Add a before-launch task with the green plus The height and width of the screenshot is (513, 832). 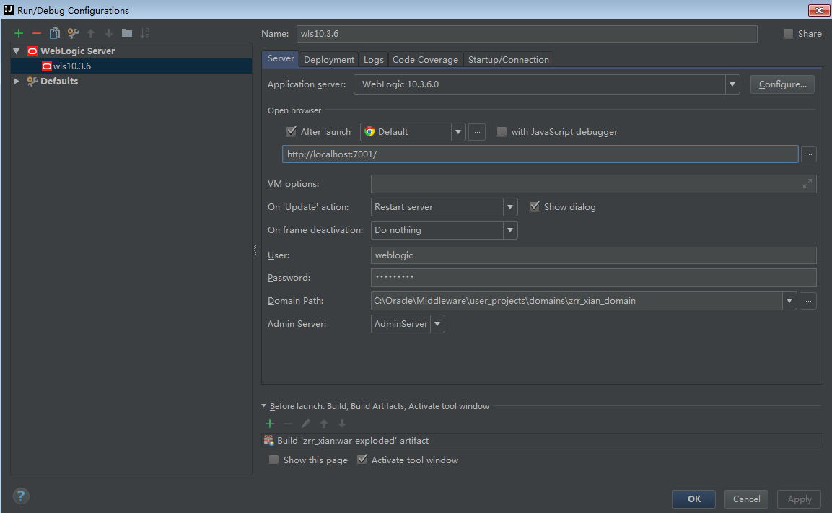pyautogui.click(x=270, y=424)
